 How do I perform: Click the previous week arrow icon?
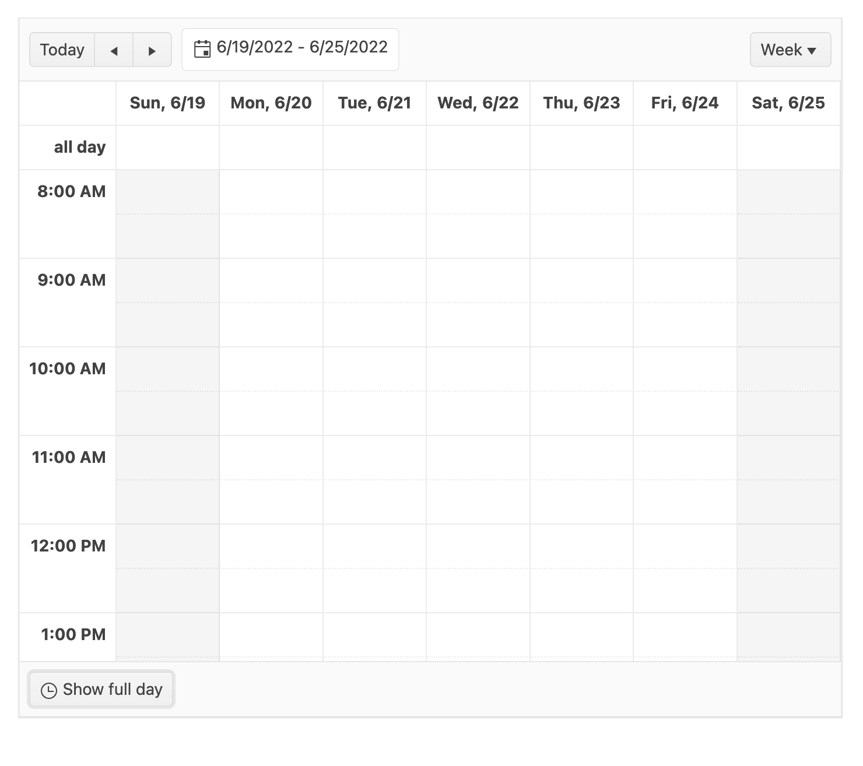point(114,51)
